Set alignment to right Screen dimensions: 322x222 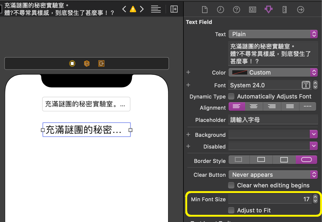tap(272, 106)
